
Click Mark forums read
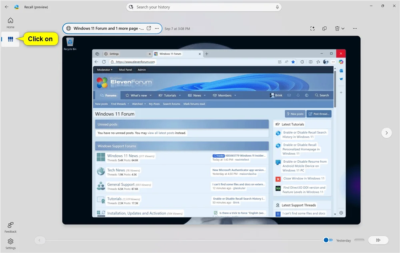(194, 104)
